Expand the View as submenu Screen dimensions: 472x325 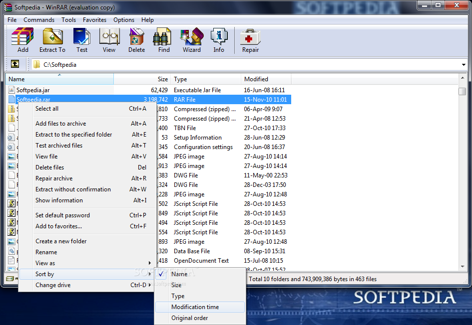coord(150,263)
